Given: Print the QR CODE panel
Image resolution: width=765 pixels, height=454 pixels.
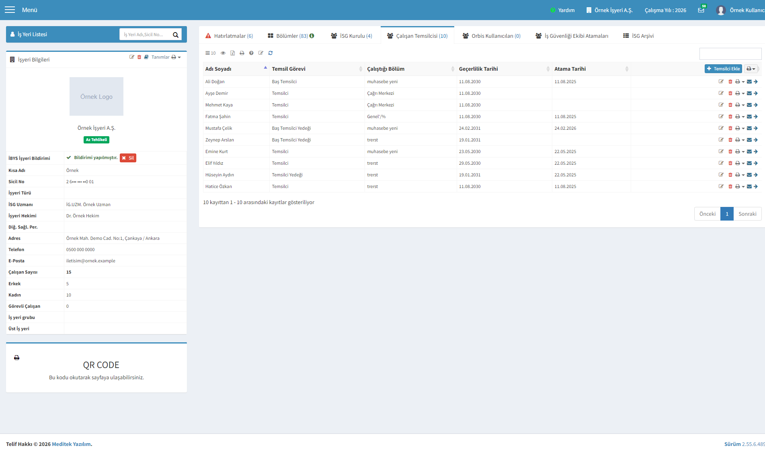Looking at the screenshot, I should click(x=16, y=358).
